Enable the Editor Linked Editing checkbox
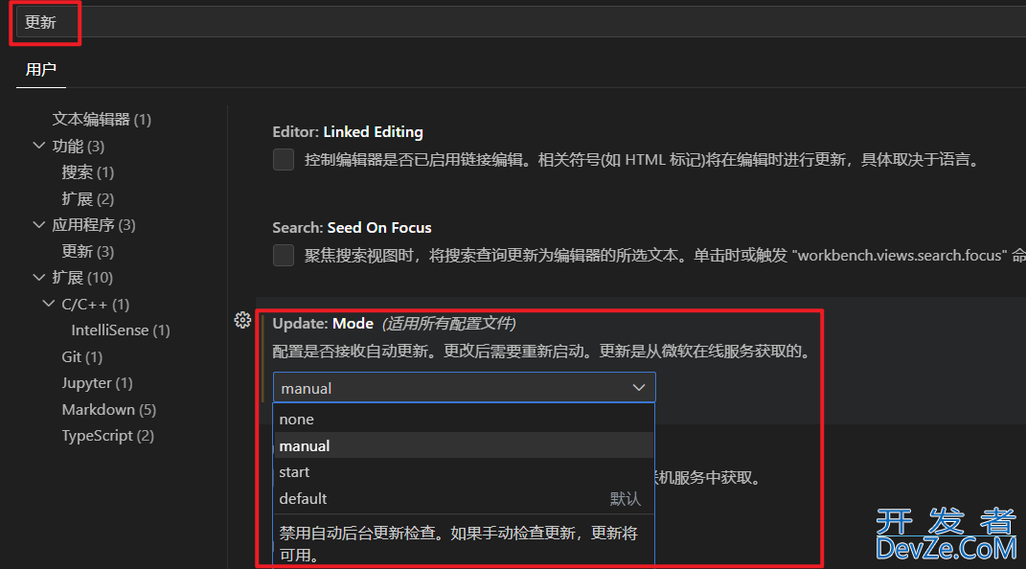 pyautogui.click(x=284, y=160)
